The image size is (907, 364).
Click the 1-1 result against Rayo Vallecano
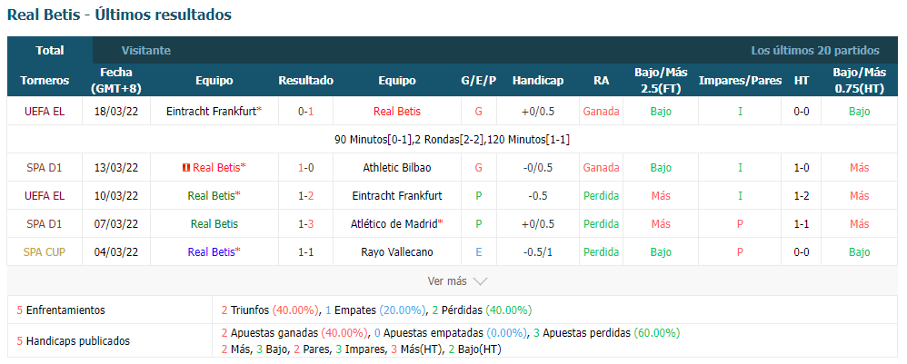306,252
